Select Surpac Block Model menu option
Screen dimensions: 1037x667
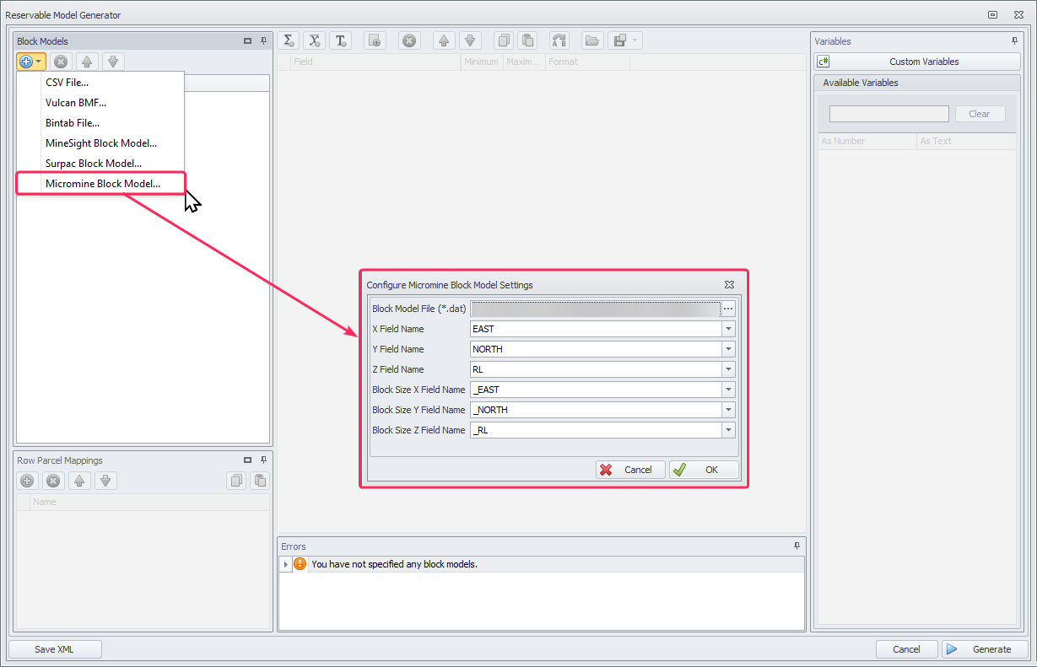94,164
